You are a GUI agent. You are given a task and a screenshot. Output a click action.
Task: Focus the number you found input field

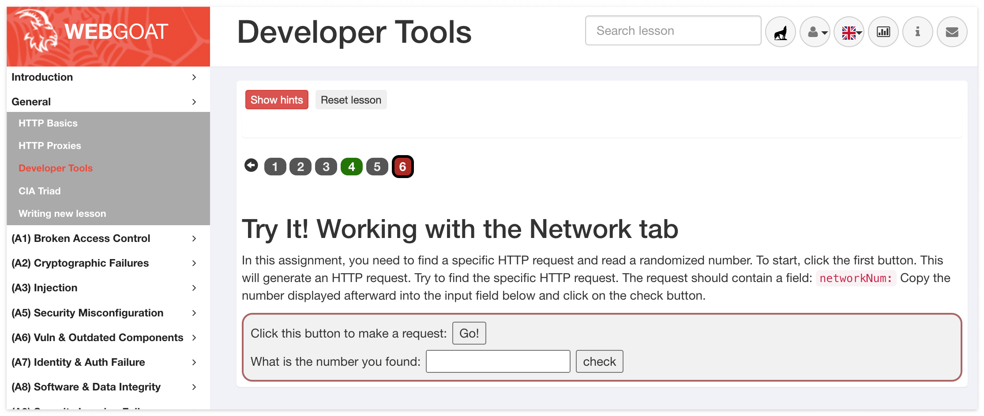pyautogui.click(x=498, y=361)
